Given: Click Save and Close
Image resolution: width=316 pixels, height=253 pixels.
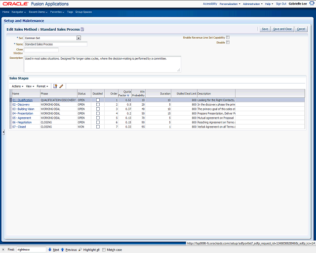Looking at the screenshot, I should pyautogui.click(x=282, y=29).
